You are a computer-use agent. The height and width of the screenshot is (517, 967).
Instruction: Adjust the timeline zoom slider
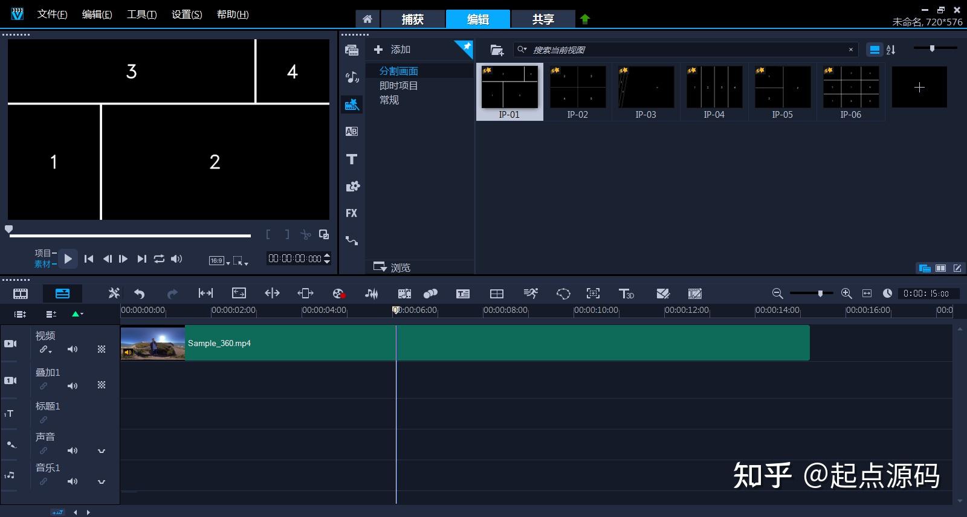click(x=820, y=294)
